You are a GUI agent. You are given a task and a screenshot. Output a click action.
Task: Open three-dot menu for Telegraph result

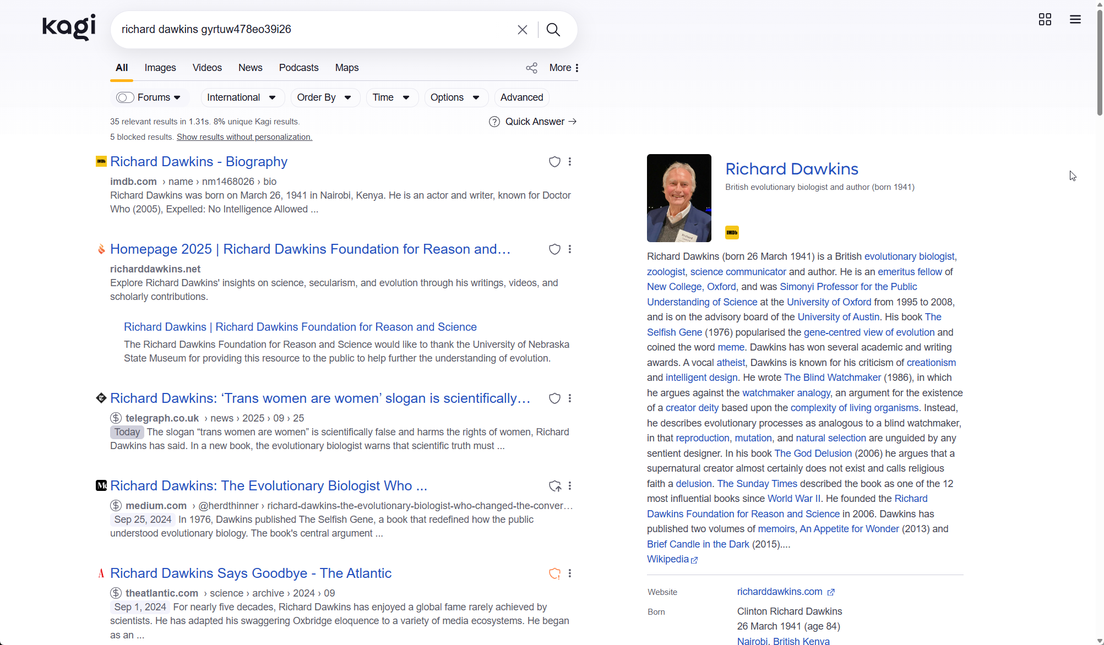point(570,398)
